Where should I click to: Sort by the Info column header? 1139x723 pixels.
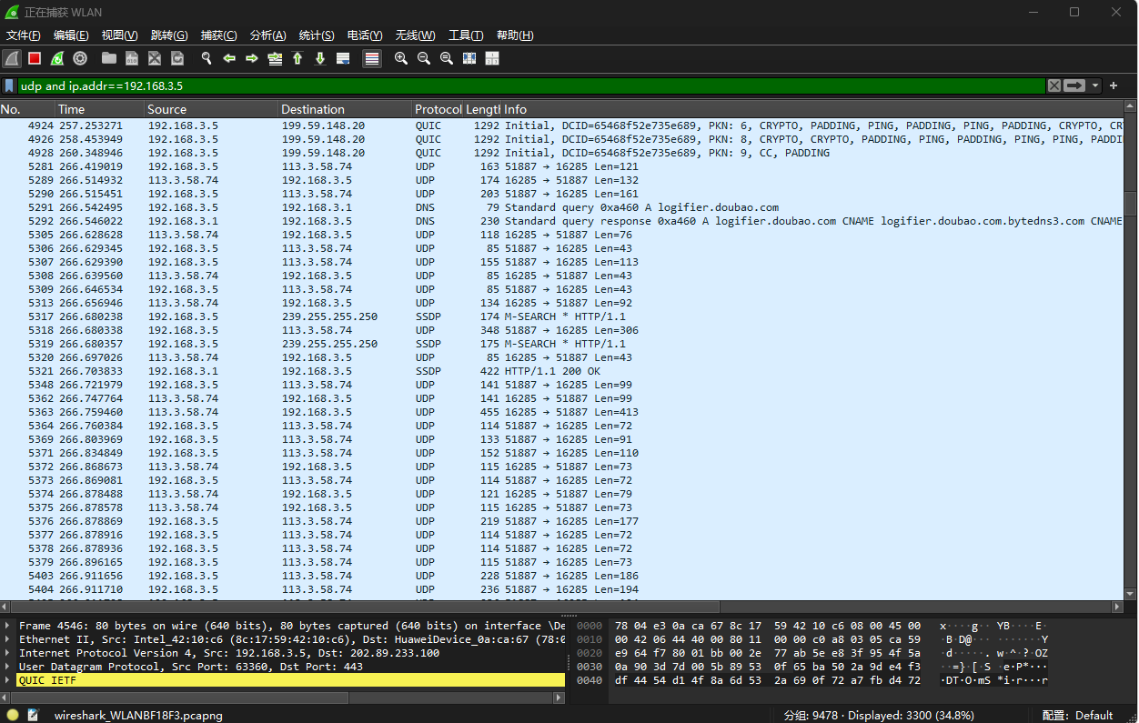[812, 109]
